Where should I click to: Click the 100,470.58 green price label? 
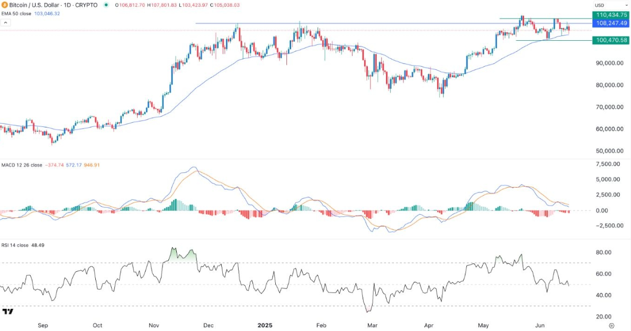click(x=612, y=40)
